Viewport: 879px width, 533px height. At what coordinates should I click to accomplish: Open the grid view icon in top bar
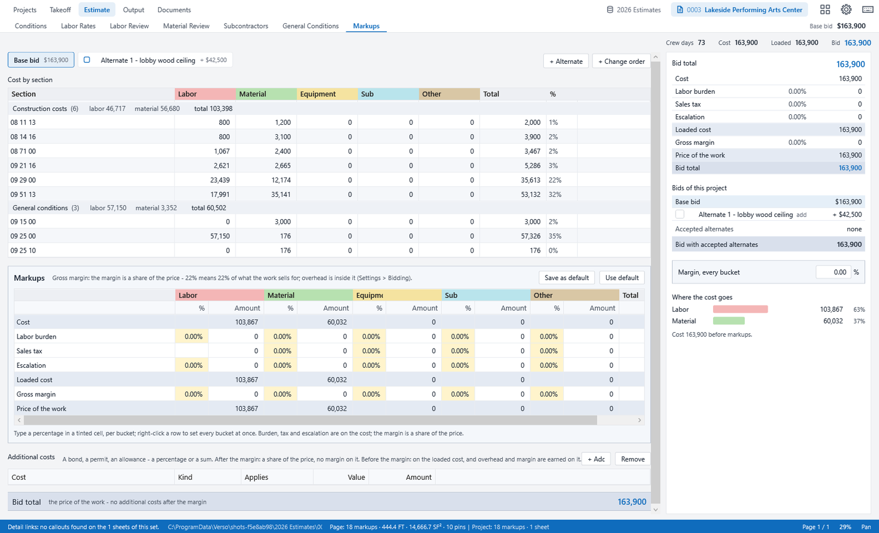825,9
